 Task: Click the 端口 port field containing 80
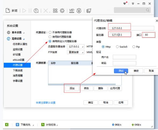tap(149, 35)
